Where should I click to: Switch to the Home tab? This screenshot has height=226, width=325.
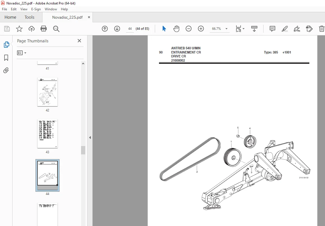click(x=10, y=17)
